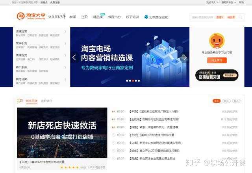Open course 【千逸】0基础新店运营推广
Viewport: 252px width, 173px height.
click(154, 112)
